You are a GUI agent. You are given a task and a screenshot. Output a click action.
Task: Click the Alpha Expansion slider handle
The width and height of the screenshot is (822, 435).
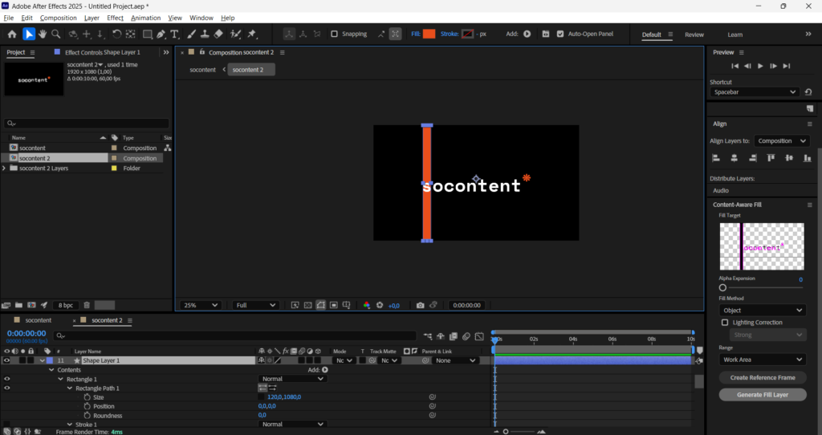[x=722, y=287]
